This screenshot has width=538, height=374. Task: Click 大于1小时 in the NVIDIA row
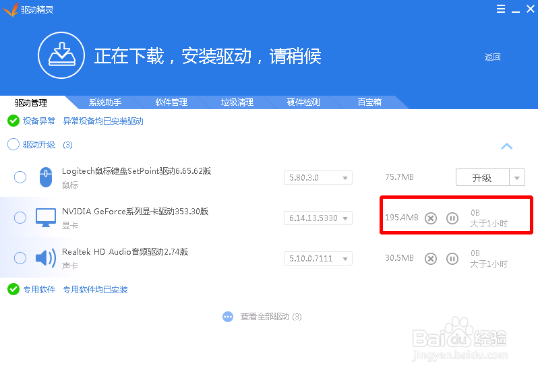[489, 224]
